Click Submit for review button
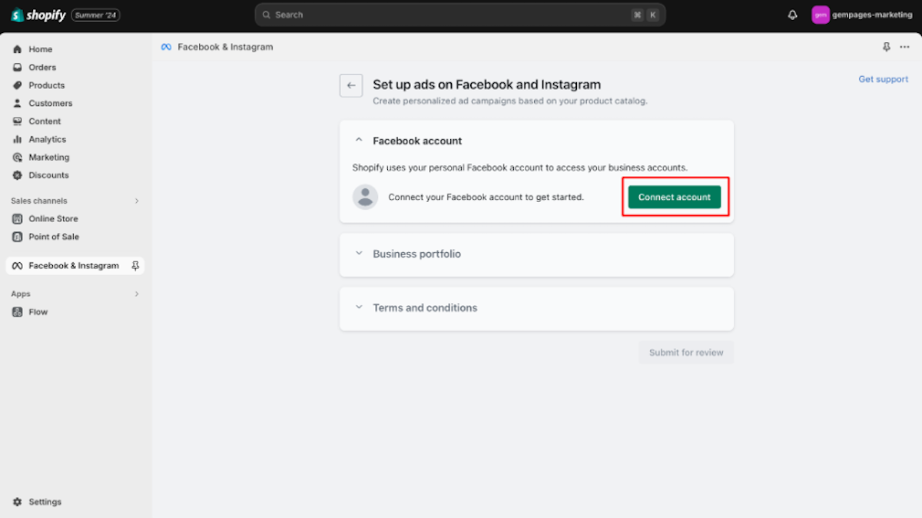 [x=686, y=353]
